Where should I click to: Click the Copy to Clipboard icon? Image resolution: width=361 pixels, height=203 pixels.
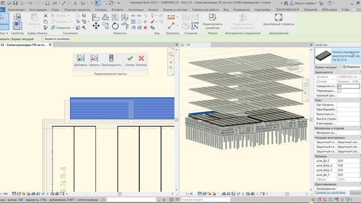pos(46,21)
